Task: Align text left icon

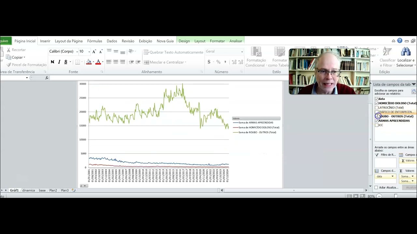Action: pyautogui.click(x=109, y=62)
